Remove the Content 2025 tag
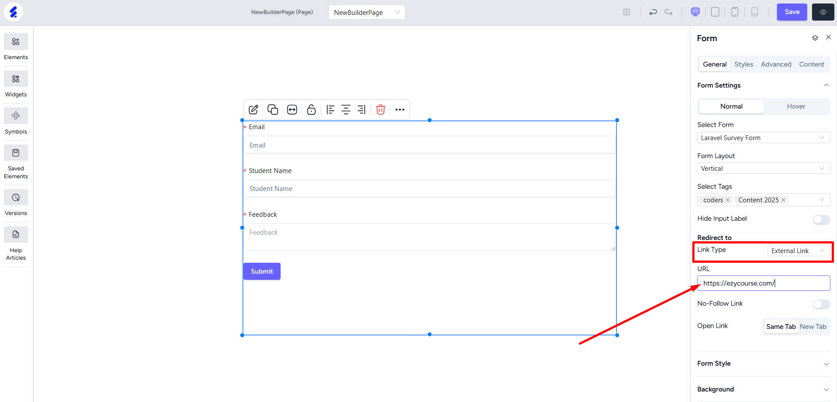This screenshot has height=402, width=837. tap(783, 200)
